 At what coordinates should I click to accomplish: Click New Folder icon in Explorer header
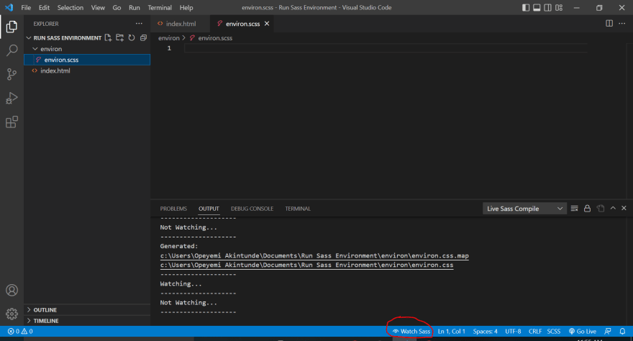(x=120, y=37)
